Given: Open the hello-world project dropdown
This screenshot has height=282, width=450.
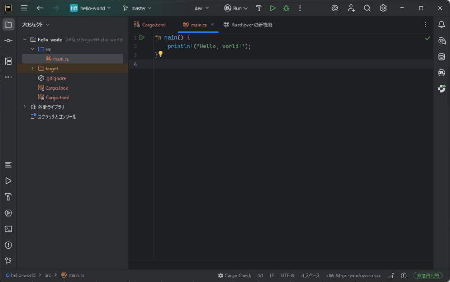Looking at the screenshot, I should 91,8.
